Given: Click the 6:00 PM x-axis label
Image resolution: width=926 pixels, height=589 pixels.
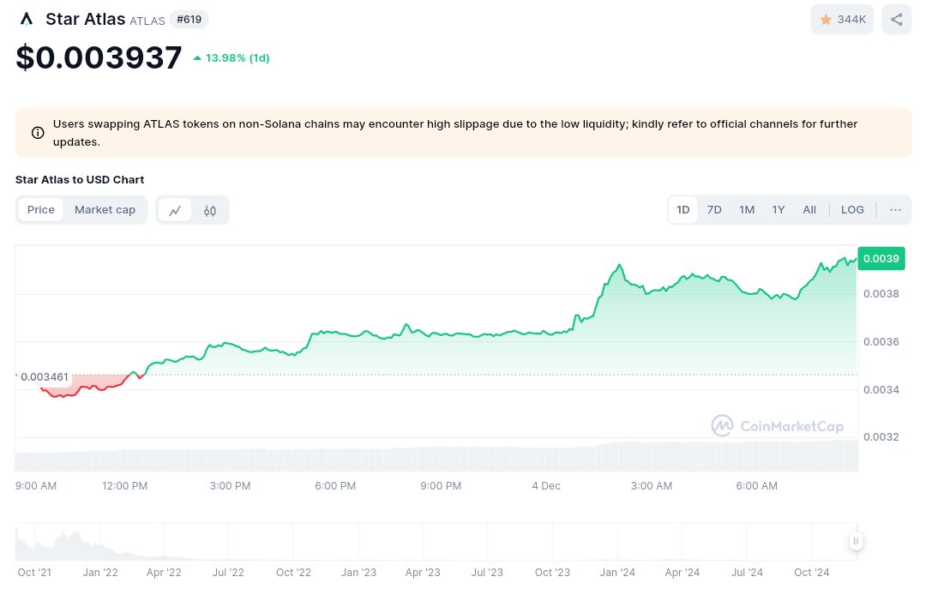Looking at the screenshot, I should point(335,485).
